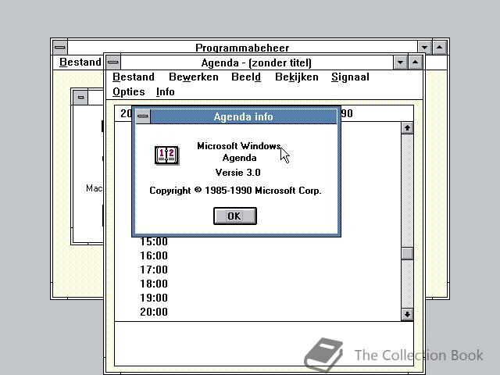Select the 16:00 time slot
Screen dimensions: 500x375
pyautogui.click(x=154, y=255)
